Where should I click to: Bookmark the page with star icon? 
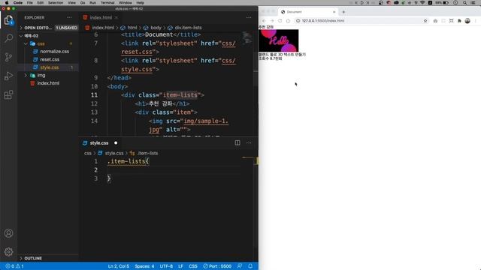point(425,21)
